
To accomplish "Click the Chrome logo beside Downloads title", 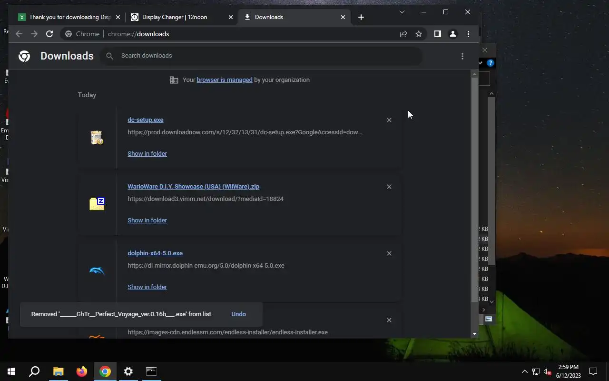I will 24,56.
